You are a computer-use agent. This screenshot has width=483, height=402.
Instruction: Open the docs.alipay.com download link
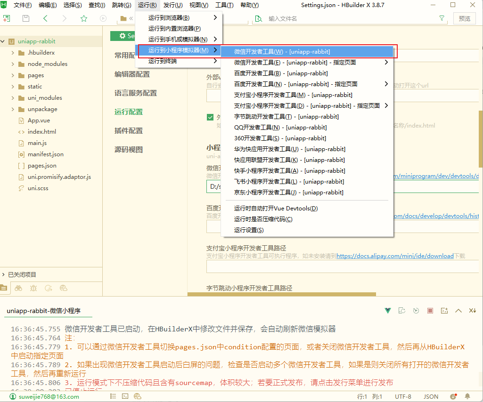[x=395, y=256]
